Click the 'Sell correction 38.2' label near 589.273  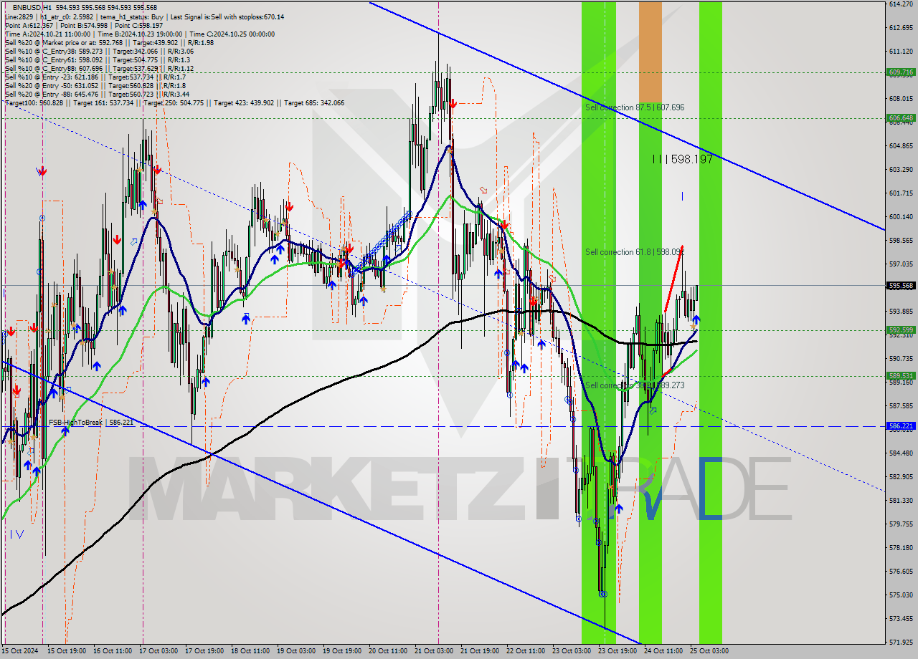click(635, 385)
